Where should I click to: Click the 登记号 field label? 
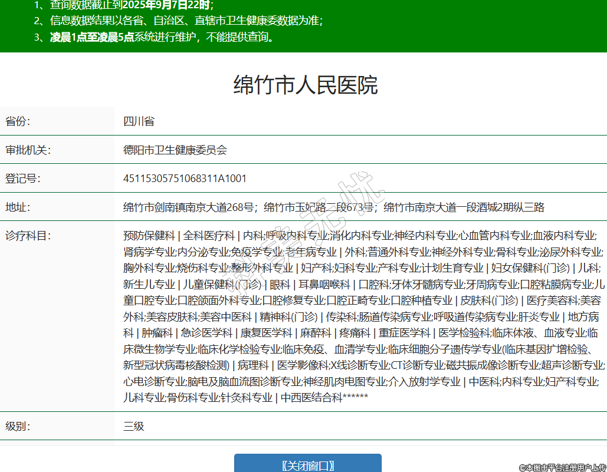point(22,179)
